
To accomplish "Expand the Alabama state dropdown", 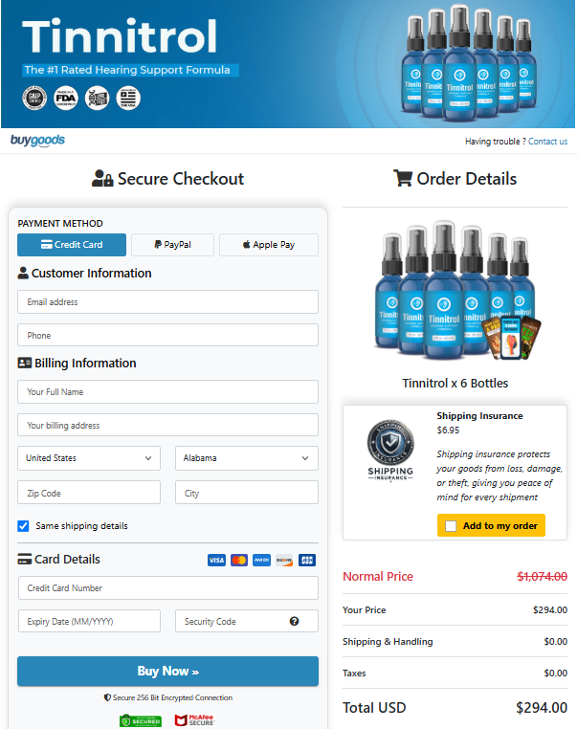I will (x=247, y=458).
